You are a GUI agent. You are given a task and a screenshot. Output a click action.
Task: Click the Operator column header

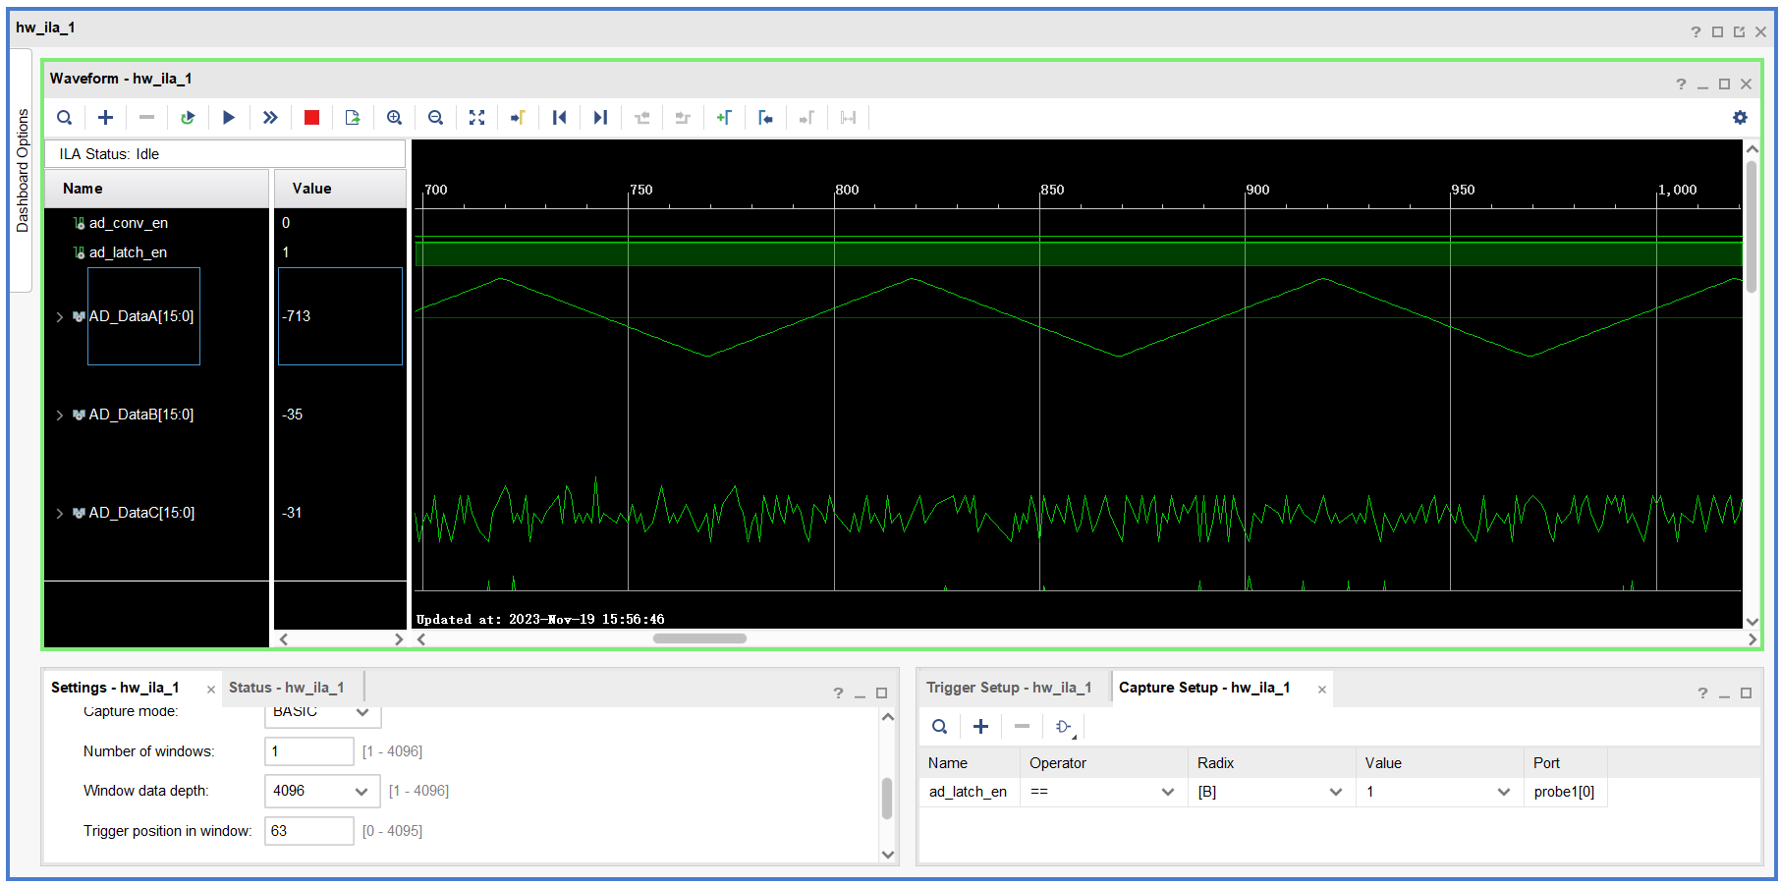1103,763
